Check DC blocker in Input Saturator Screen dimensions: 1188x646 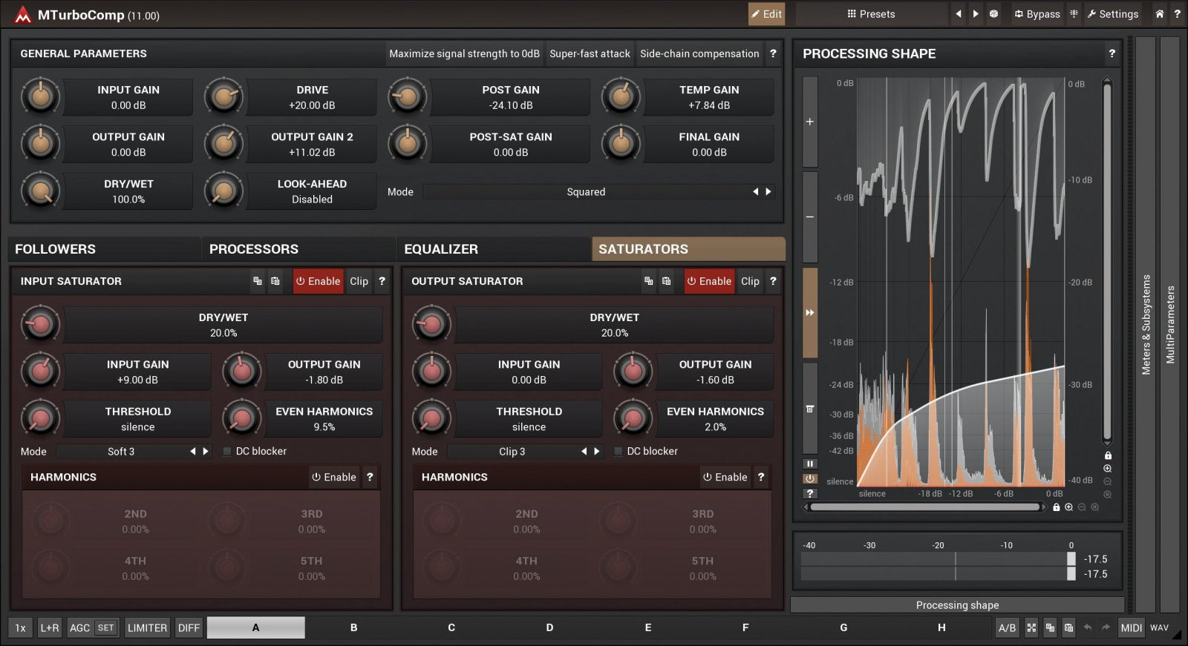click(x=227, y=451)
